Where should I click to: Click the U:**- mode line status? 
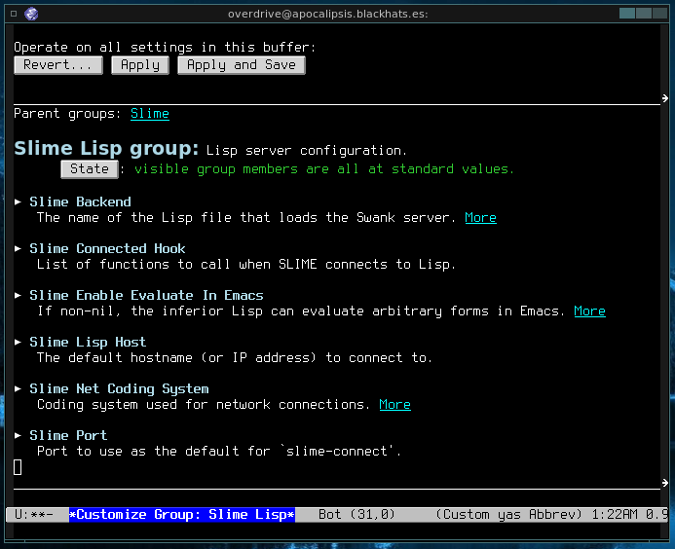[33, 515]
